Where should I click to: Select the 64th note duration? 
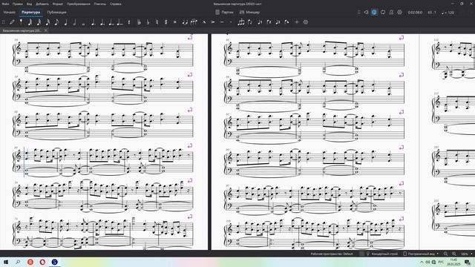30,22
